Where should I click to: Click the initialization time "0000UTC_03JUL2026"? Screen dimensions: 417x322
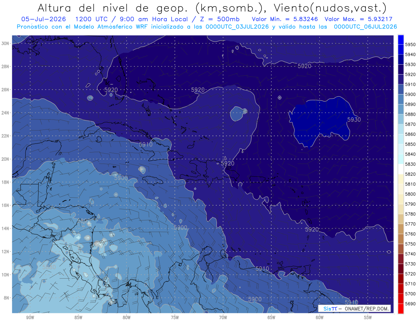pyautogui.click(x=237, y=26)
